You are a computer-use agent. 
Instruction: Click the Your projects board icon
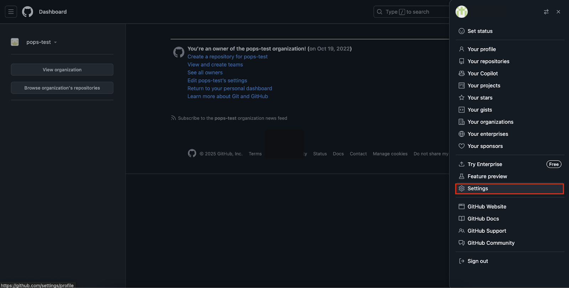click(462, 85)
